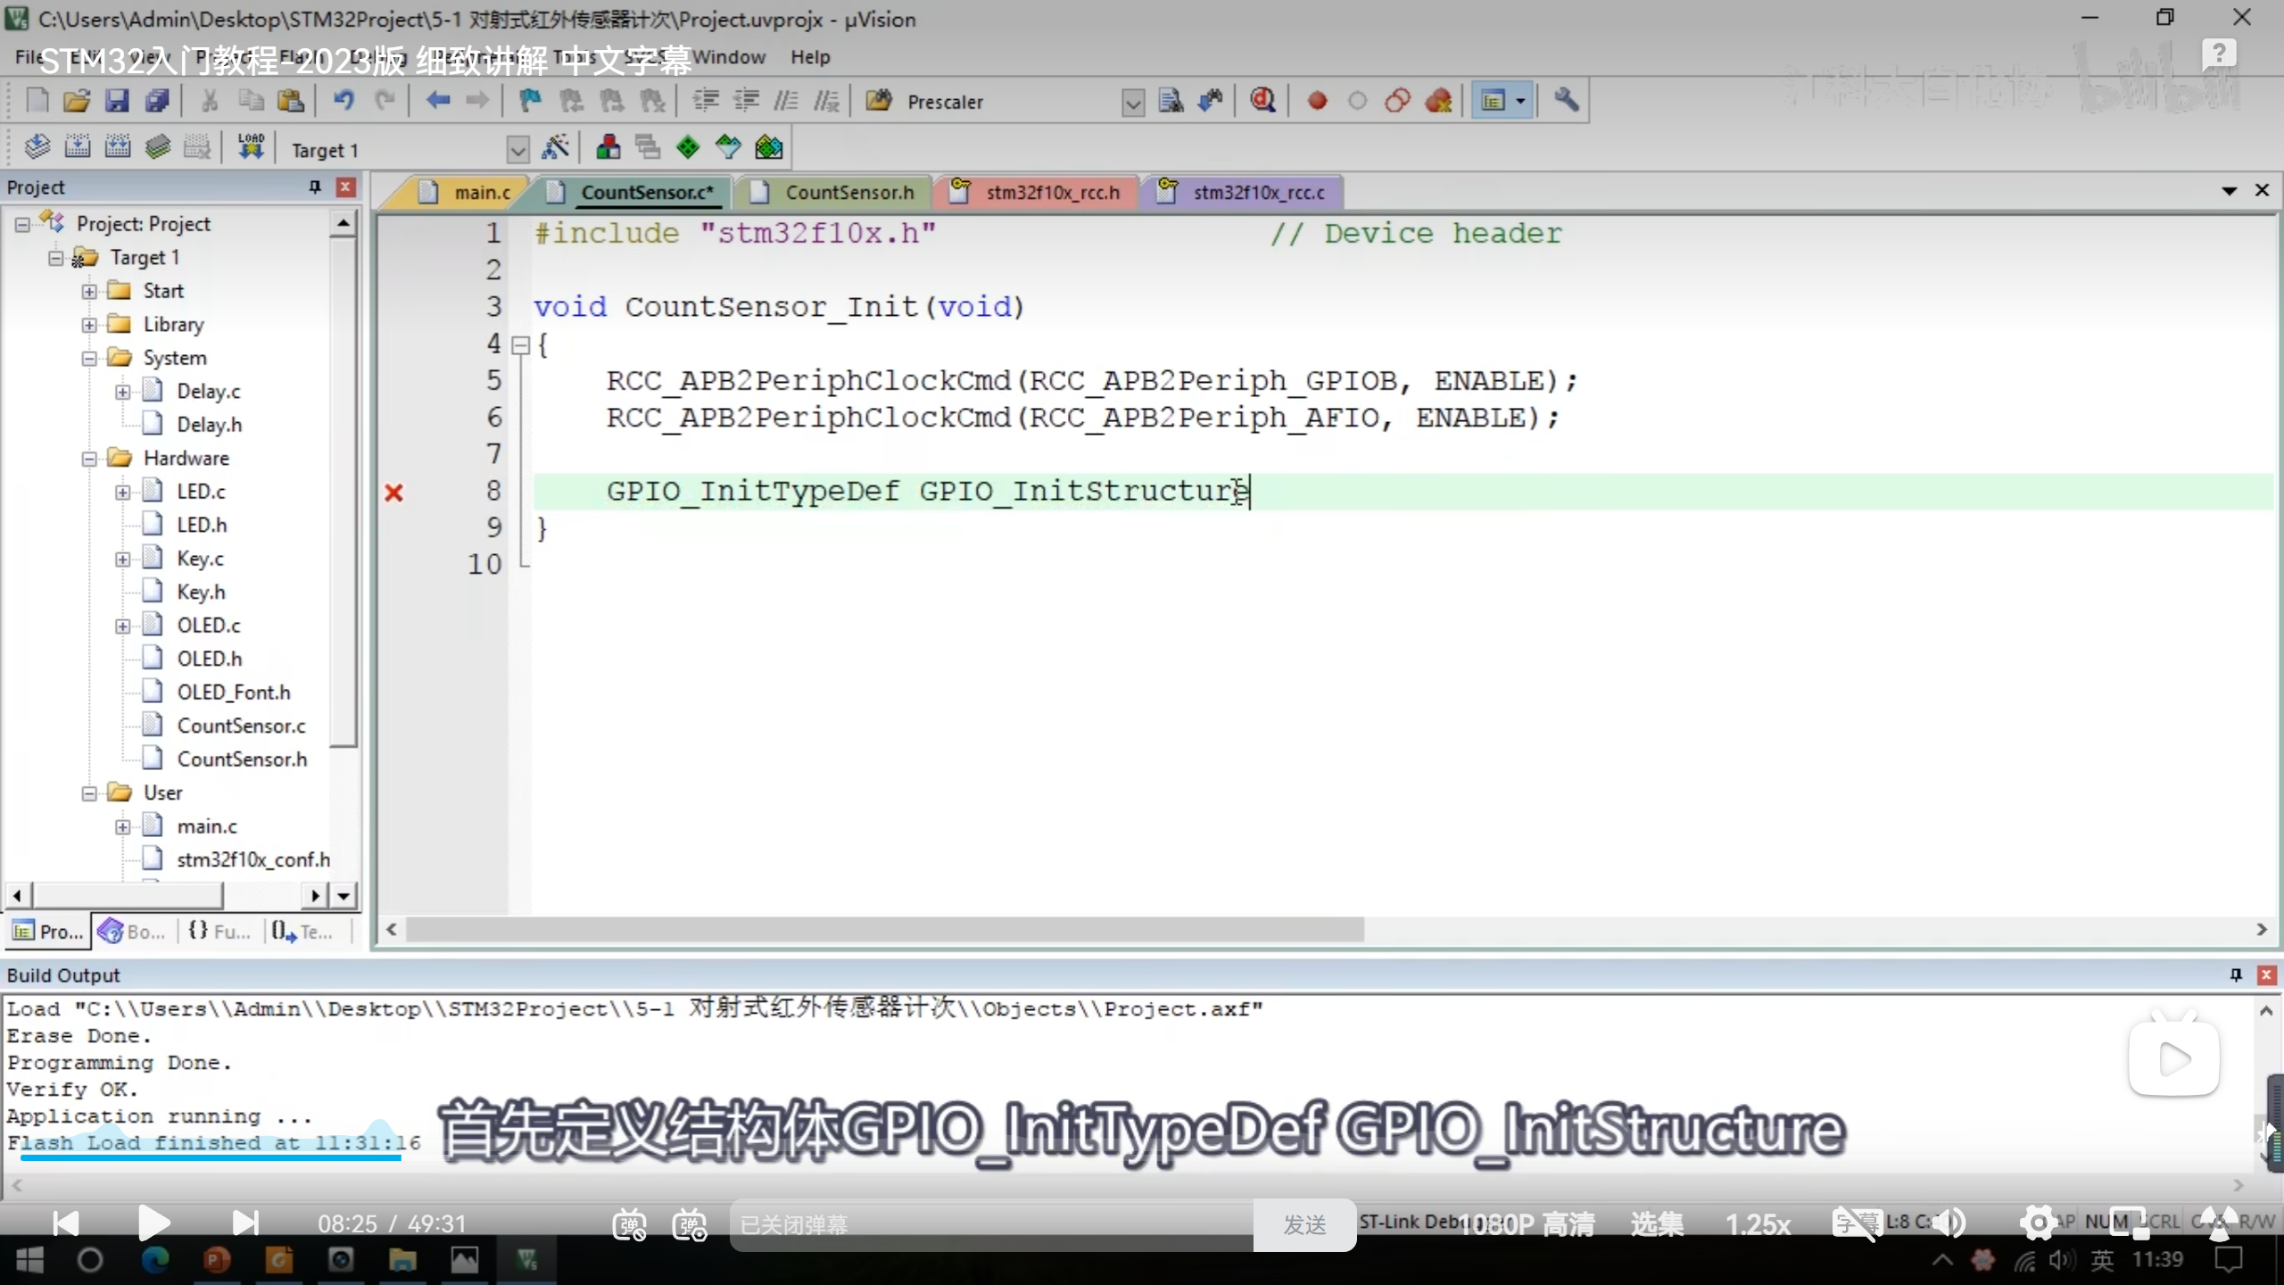Select OLED_Font.h in the project tree
This screenshot has height=1285, width=2284.
(233, 692)
